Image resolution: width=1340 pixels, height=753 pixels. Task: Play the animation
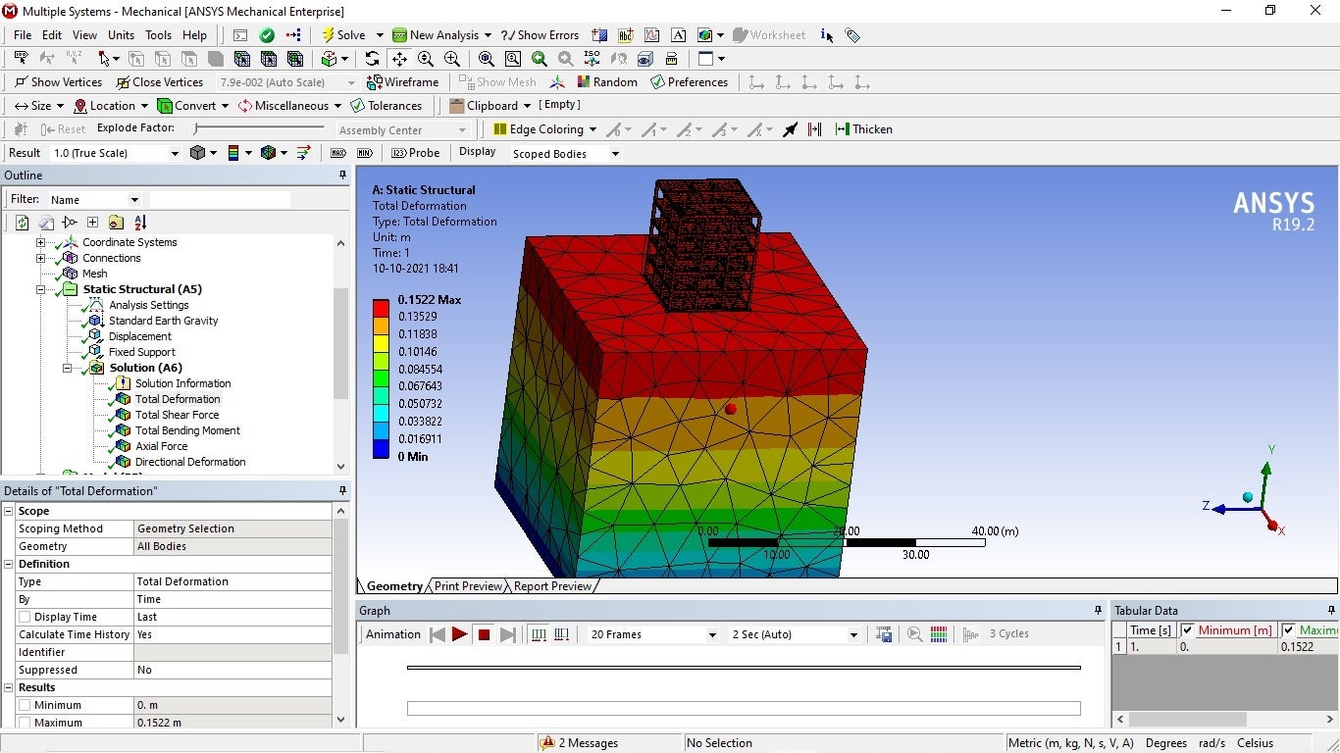pos(459,634)
